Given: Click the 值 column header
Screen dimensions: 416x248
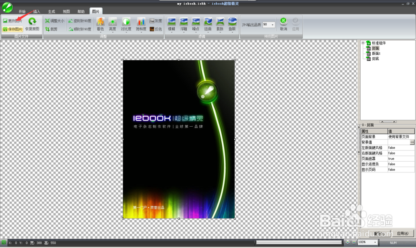Looking at the screenshot, I should 401,131.
